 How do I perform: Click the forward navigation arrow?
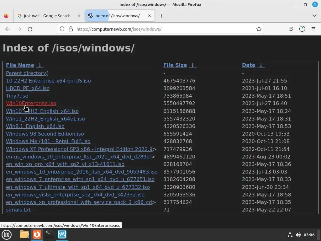19,29
